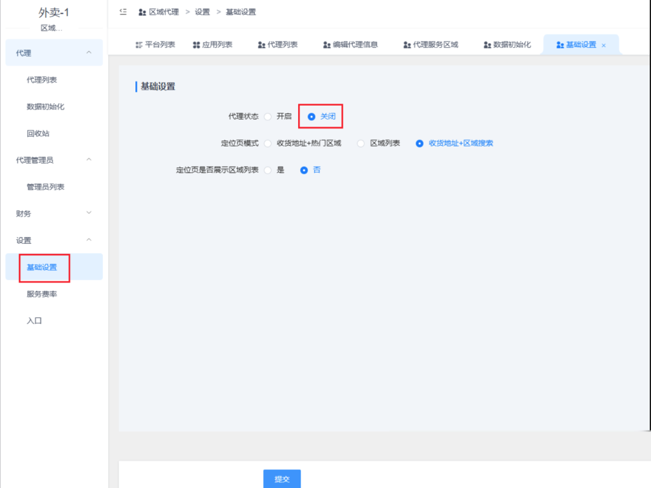This screenshot has width=651, height=488.
Task: Click 设置 in the breadcrumb
Action: pos(202,11)
